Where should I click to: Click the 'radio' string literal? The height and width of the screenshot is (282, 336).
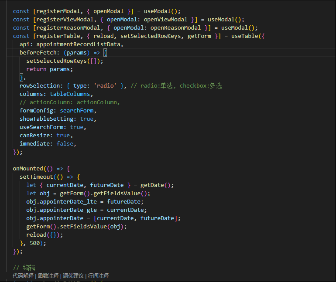(105, 86)
